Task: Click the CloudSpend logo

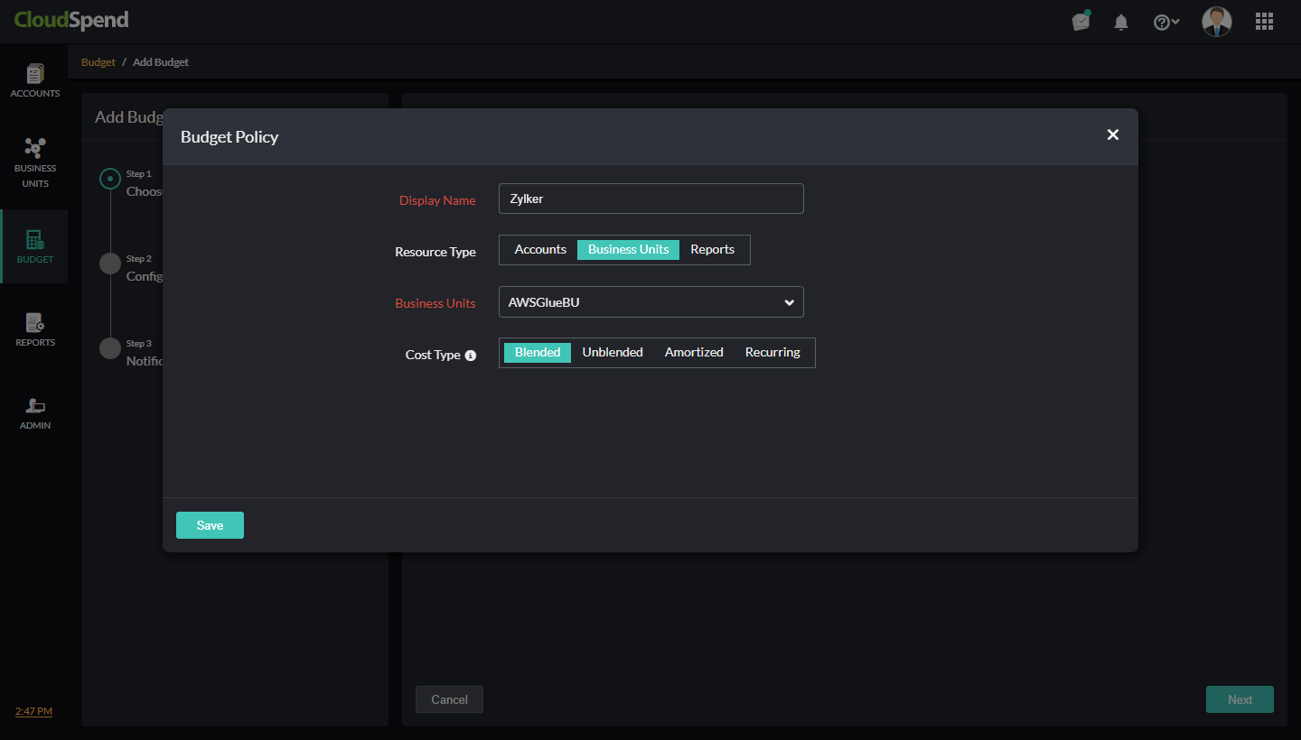Action: pos(71,20)
